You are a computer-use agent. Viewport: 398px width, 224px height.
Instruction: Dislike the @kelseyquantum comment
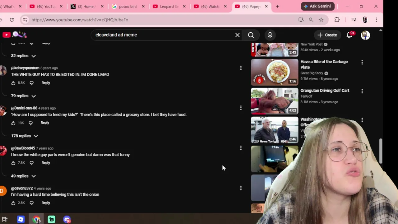31,83
